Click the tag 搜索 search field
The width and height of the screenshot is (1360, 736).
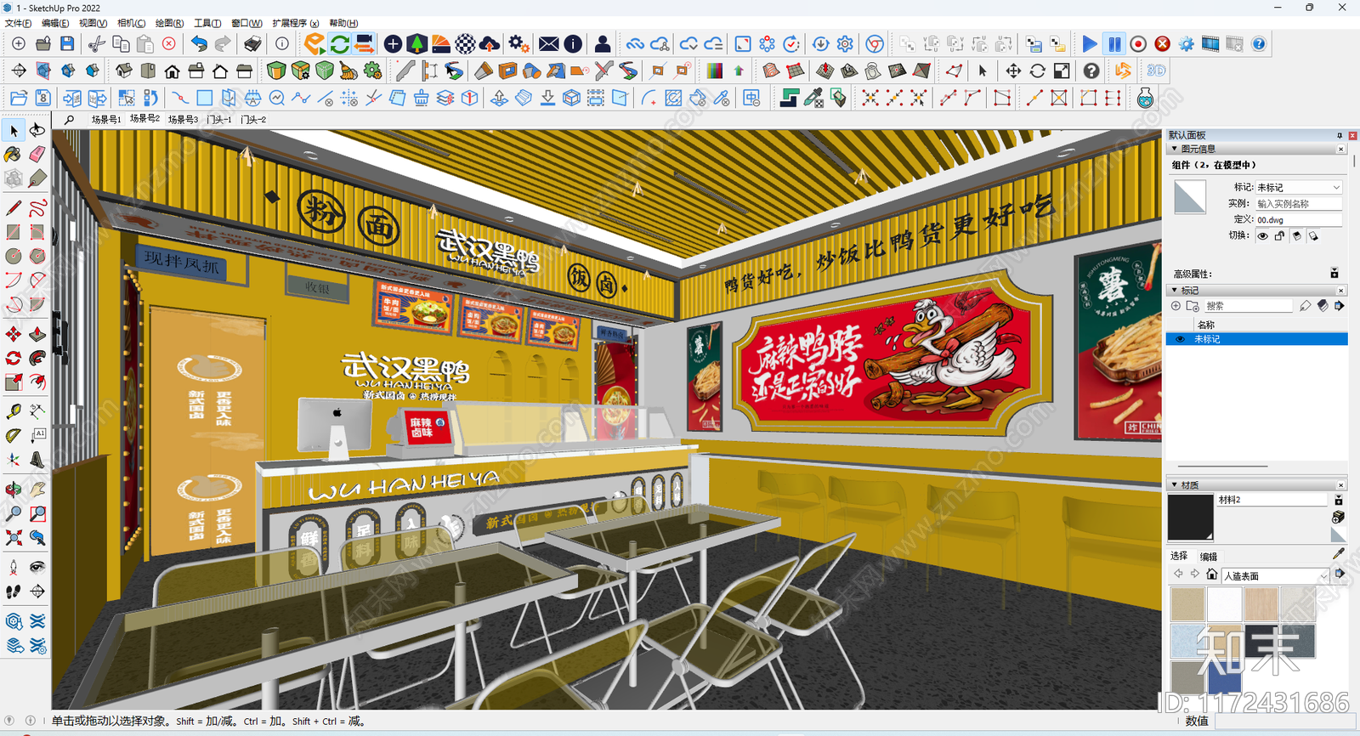1248,306
